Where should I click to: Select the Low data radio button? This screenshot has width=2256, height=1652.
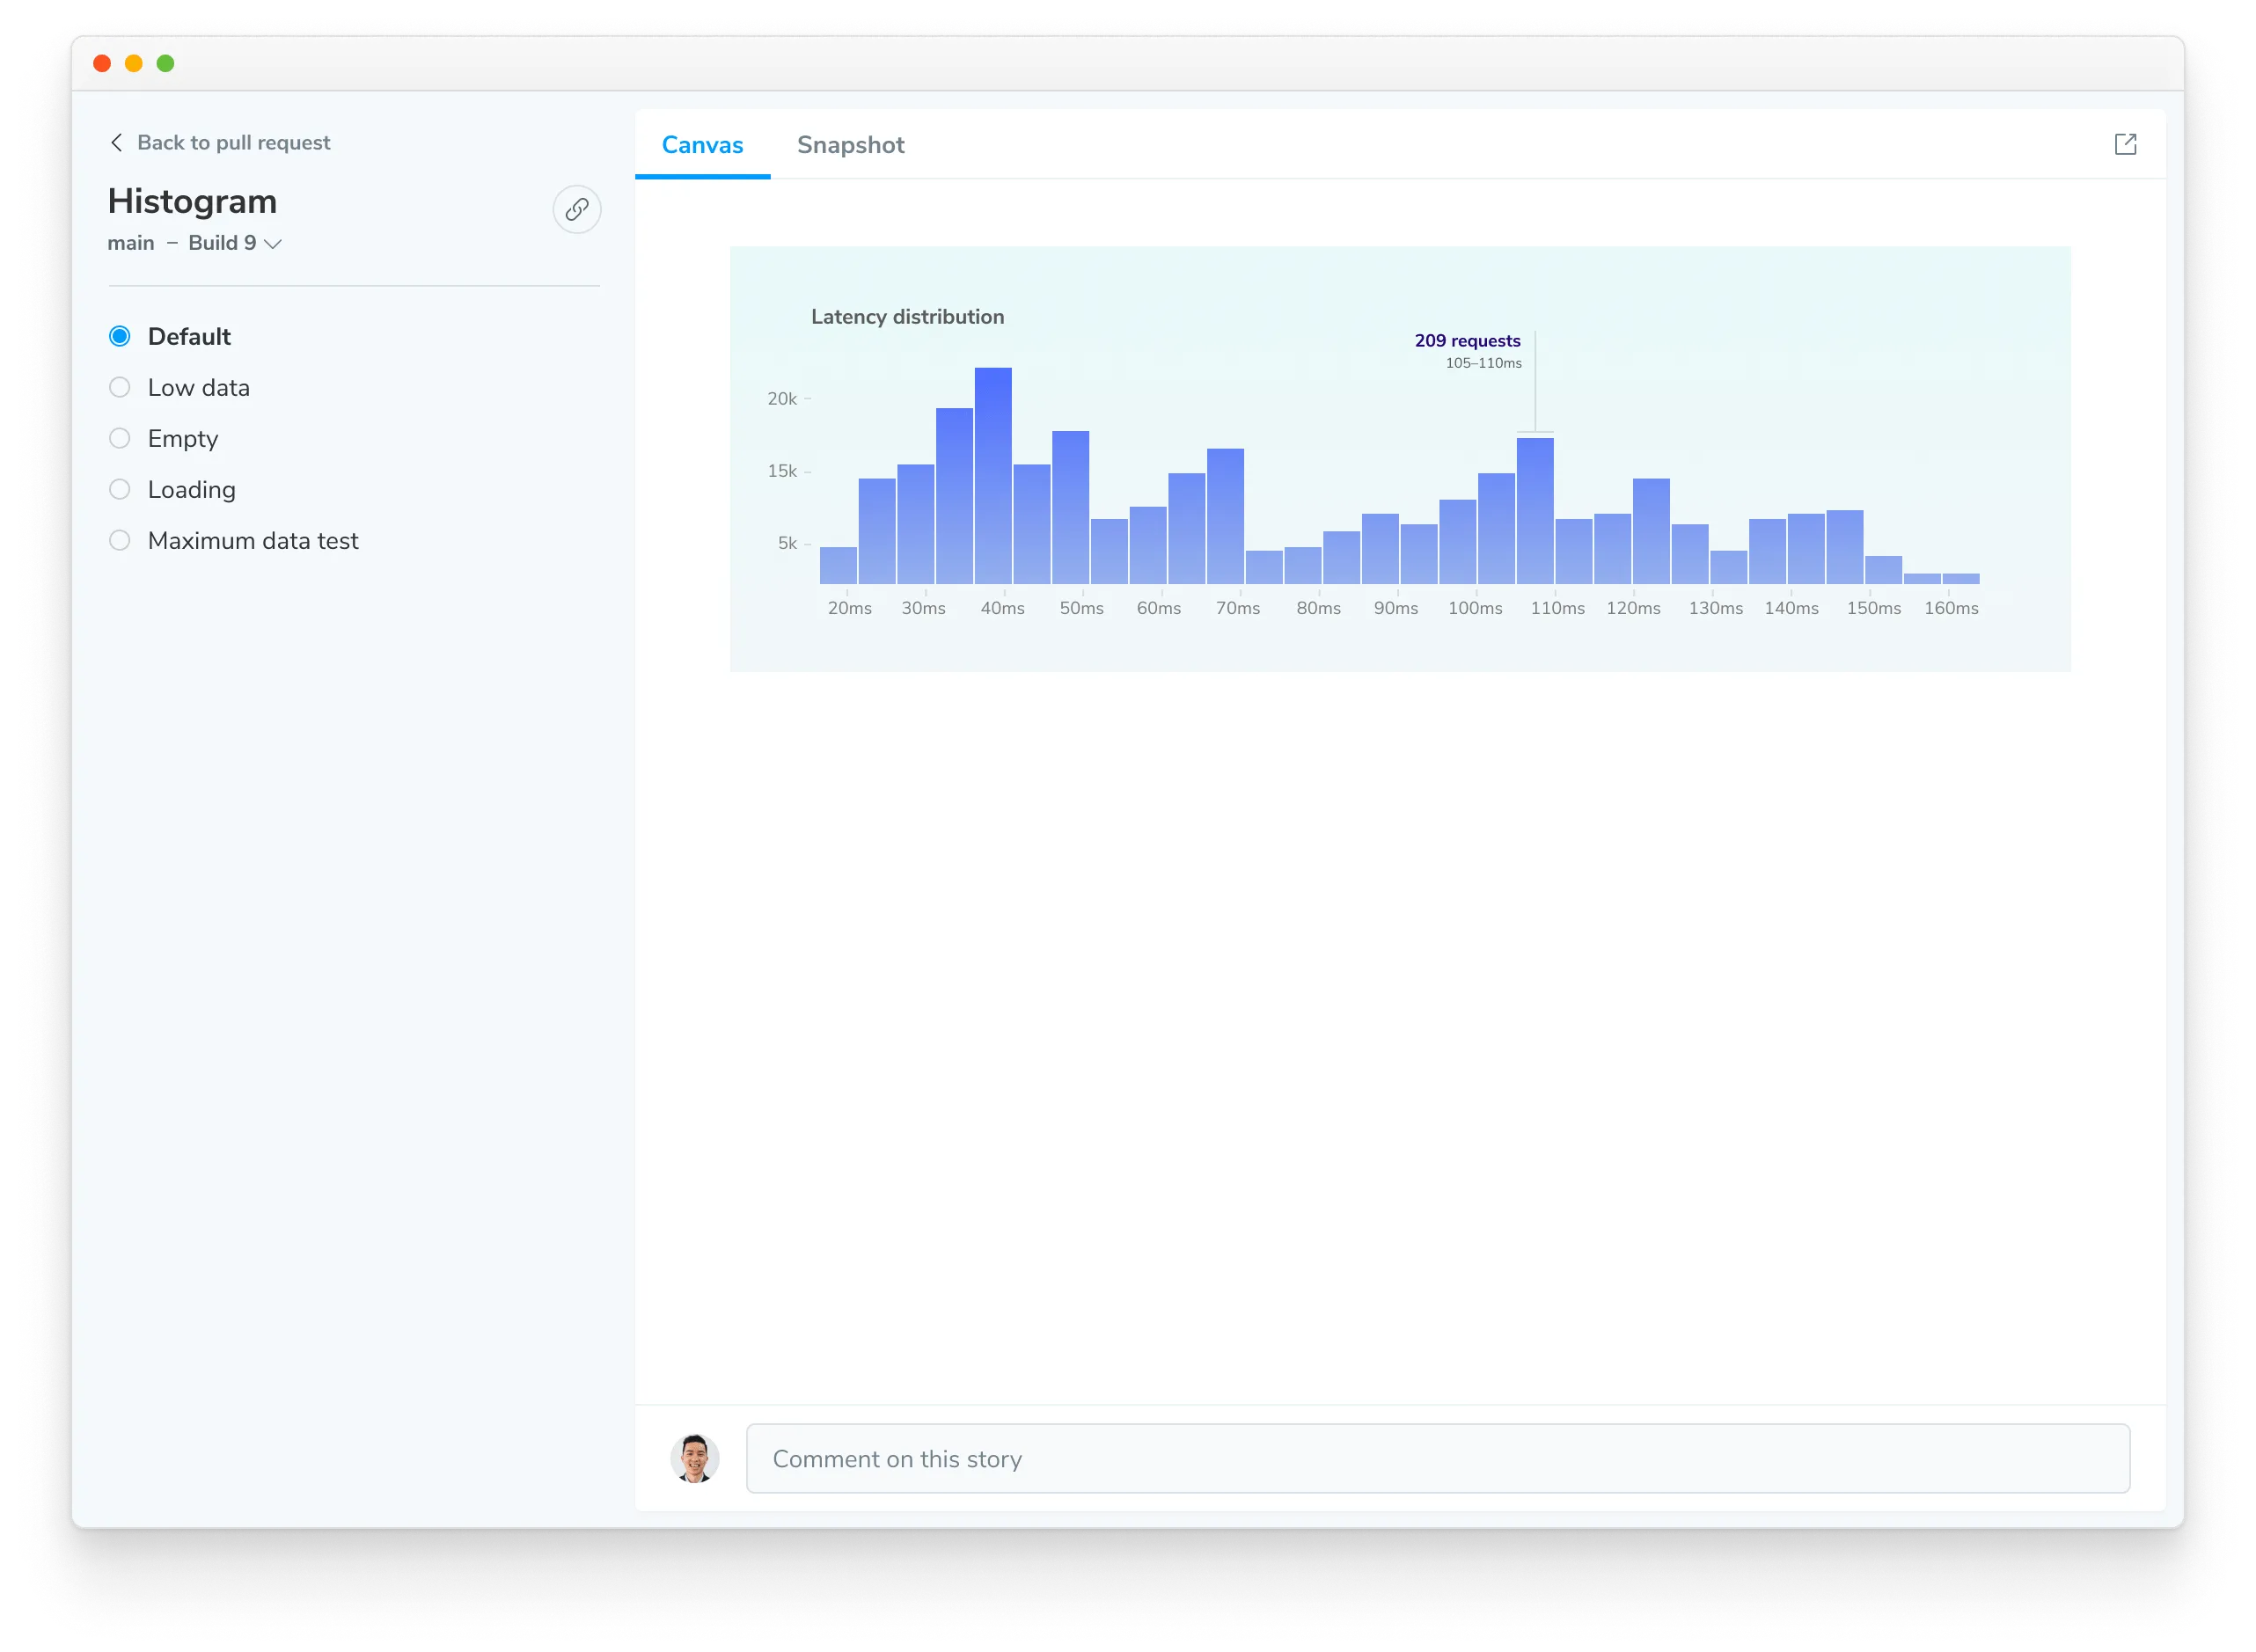click(119, 387)
